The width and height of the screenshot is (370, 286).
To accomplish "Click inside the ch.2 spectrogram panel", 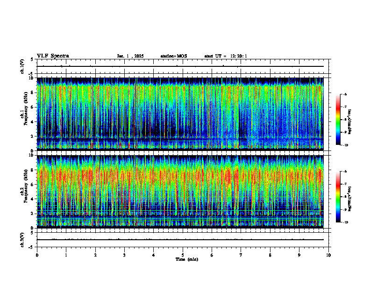I will pos(180,192).
